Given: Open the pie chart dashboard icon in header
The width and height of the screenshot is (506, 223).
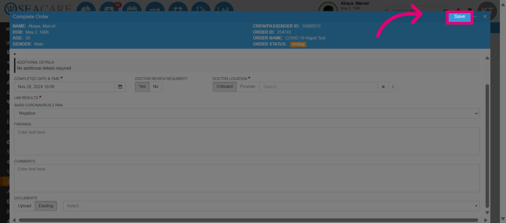Looking at the screenshot, I should pos(86,7).
